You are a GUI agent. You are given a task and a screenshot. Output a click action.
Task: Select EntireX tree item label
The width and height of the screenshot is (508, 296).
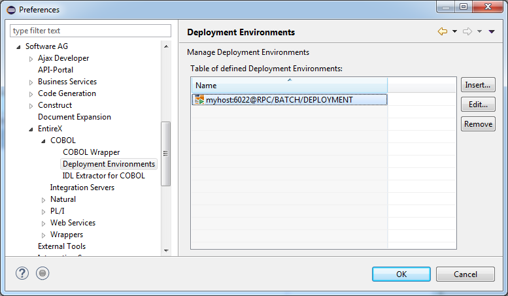click(50, 129)
